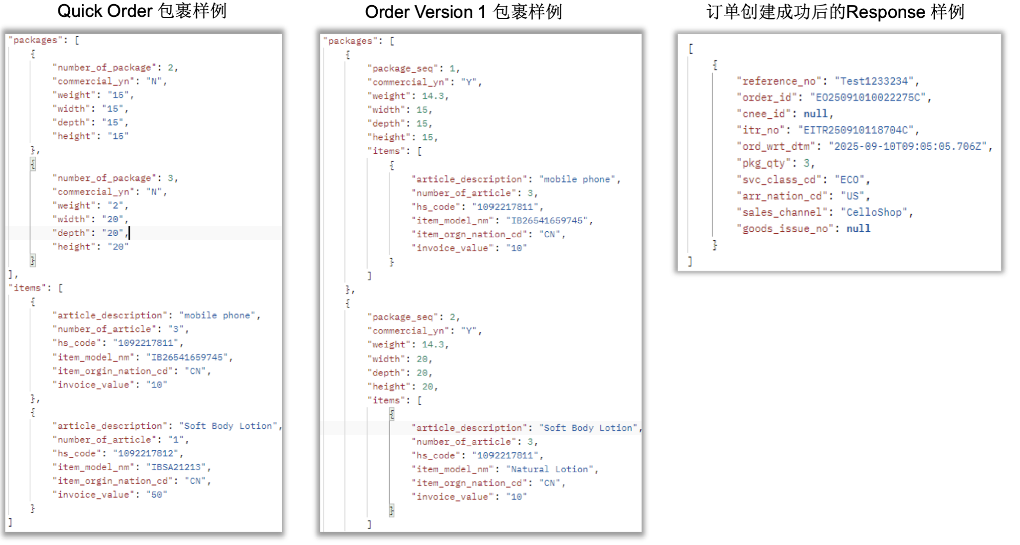Select the order_id value E025091010022275C
Image resolution: width=1020 pixels, height=545 pixels.
tap(870, 97)
